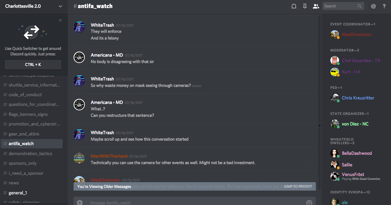Image resolution: width=391 pixels, height=205 pixels.
Task: Jump to present messages
Action: pos(298,186)
